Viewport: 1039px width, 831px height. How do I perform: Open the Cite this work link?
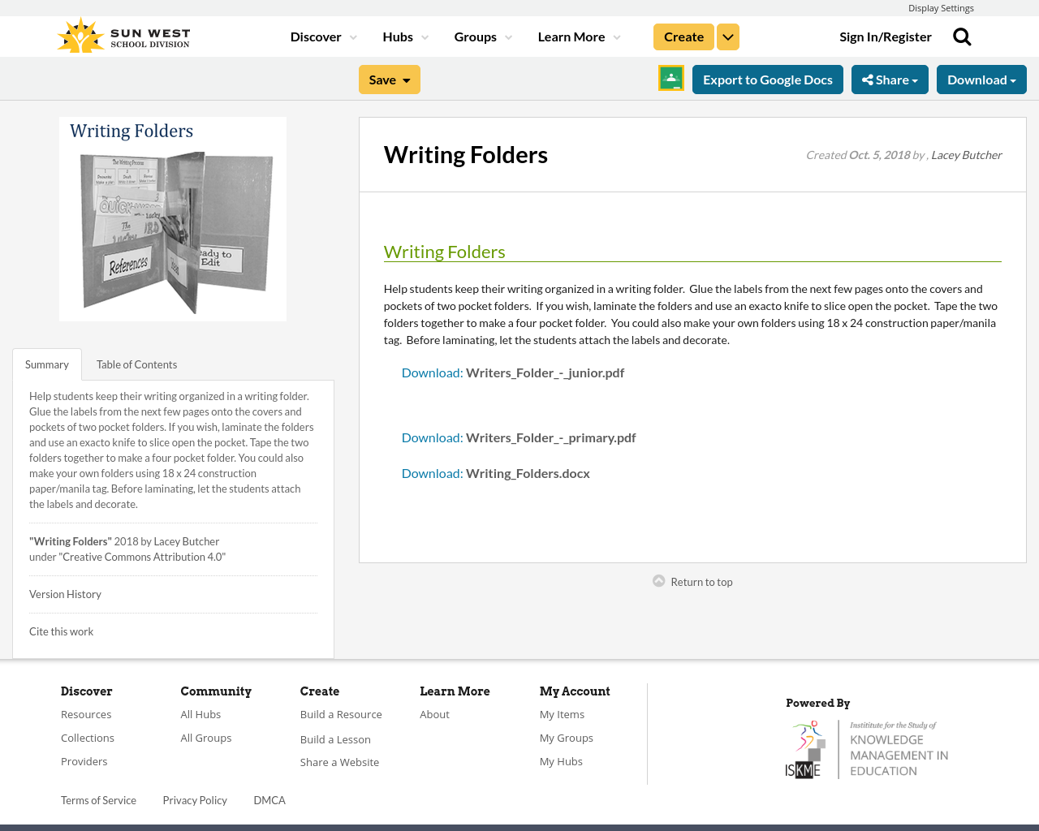61,631
